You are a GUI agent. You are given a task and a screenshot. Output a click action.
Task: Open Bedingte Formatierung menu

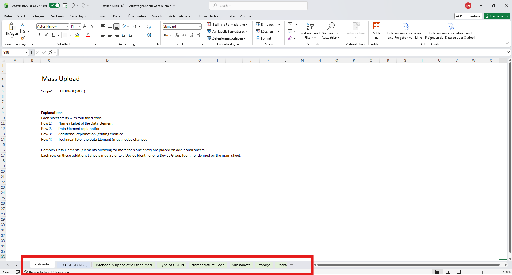tap(227, 24)
